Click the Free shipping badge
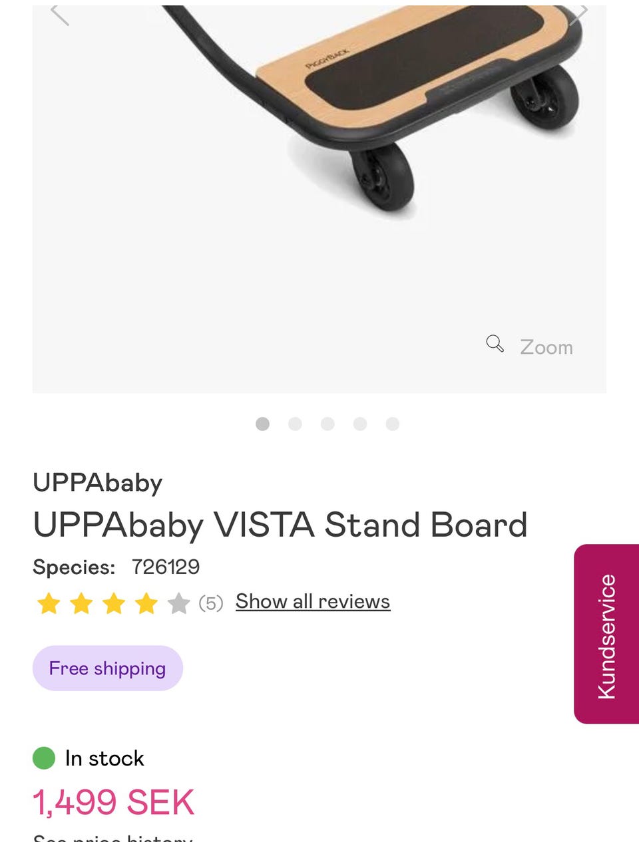The width and height of the screenshot is (639, 842). point(108,668)
